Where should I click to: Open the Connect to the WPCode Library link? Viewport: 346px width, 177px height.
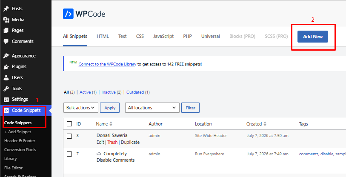pos(107,64)
